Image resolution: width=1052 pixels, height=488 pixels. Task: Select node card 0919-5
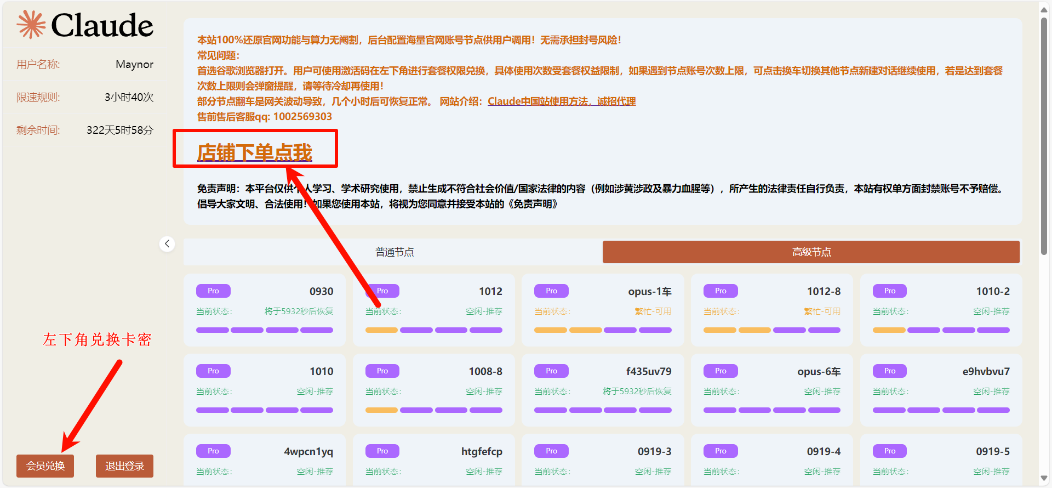coord(941,459)
